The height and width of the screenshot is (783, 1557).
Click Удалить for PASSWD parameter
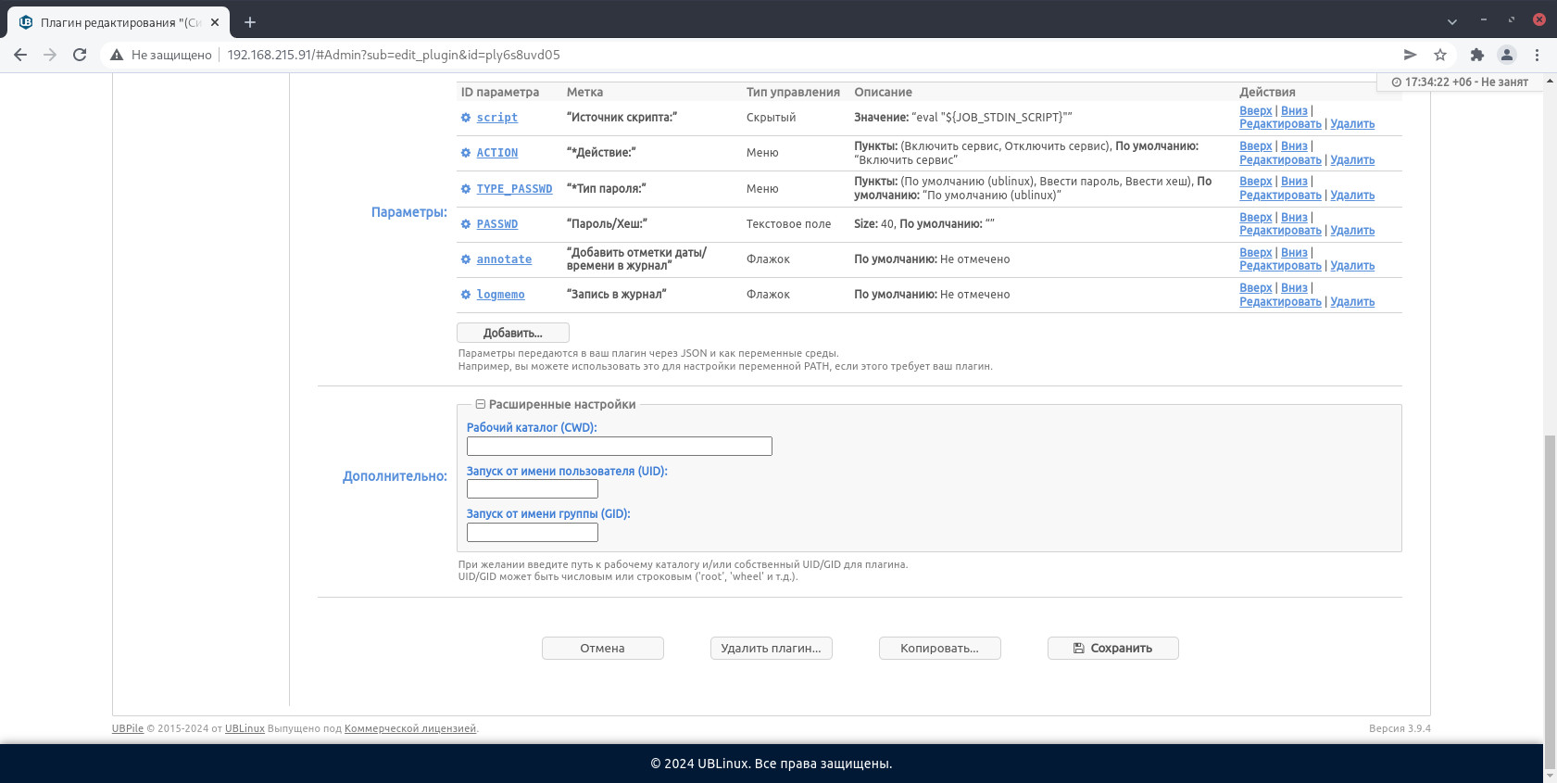point(1352,230)
